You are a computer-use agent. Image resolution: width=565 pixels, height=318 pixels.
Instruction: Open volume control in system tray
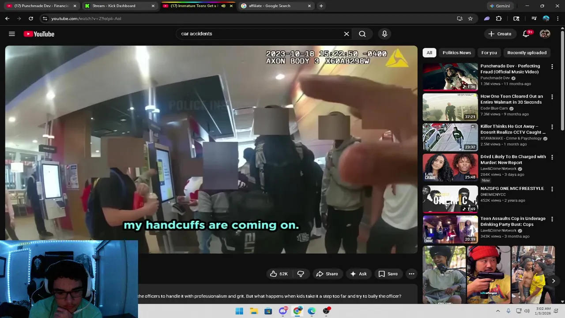(527, 311)
